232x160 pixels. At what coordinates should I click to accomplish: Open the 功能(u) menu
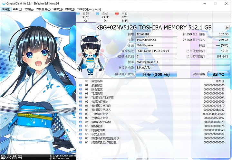coord(29,9)
